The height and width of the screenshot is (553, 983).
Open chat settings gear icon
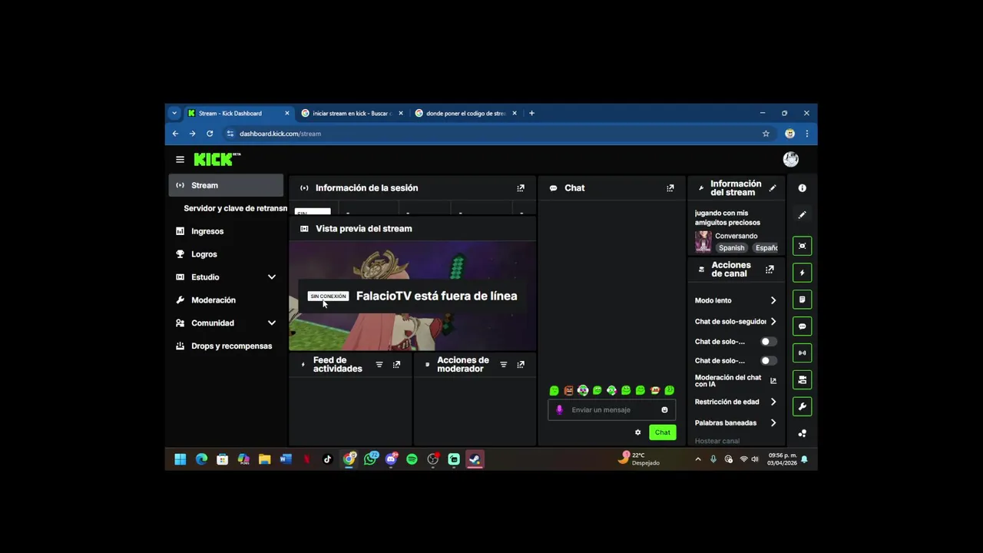637,432
